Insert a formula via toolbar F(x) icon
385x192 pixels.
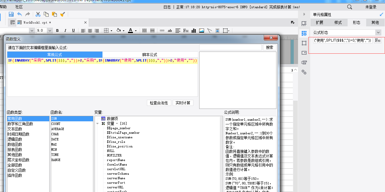point(186,31)
